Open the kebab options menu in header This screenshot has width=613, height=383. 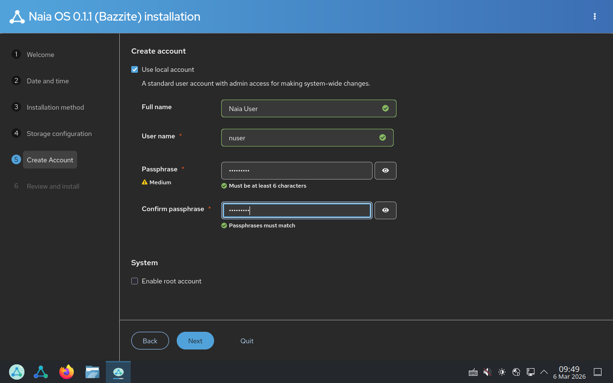[x=595, y=17]
